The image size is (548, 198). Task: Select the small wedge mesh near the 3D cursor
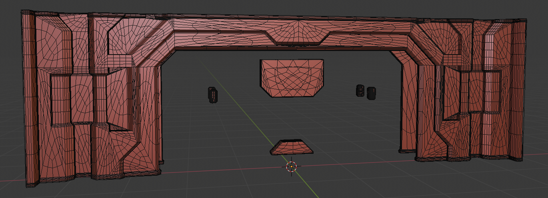click(292, 147)
